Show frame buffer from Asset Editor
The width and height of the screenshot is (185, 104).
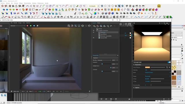(129, 24)
